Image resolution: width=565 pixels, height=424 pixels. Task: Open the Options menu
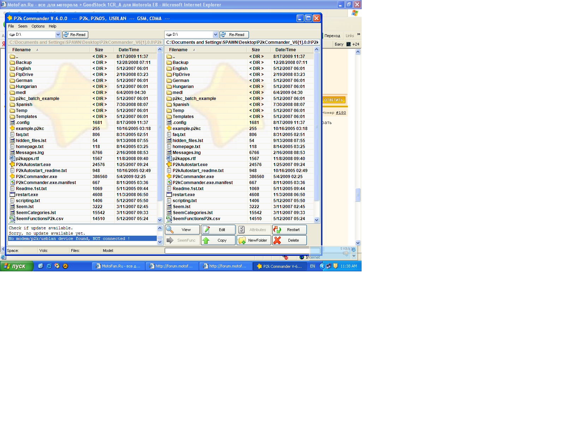pyautogui.click(x=38, y=26)
